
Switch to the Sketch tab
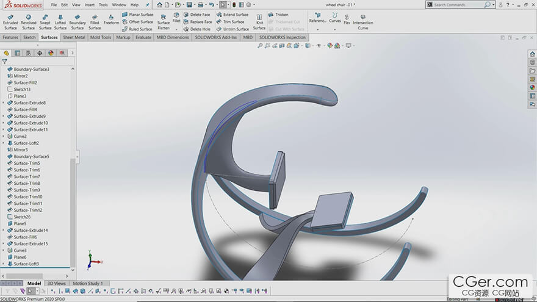(x=29, y=37)
